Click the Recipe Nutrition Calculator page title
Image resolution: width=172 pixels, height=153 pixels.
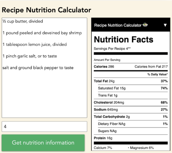[47, 10]
